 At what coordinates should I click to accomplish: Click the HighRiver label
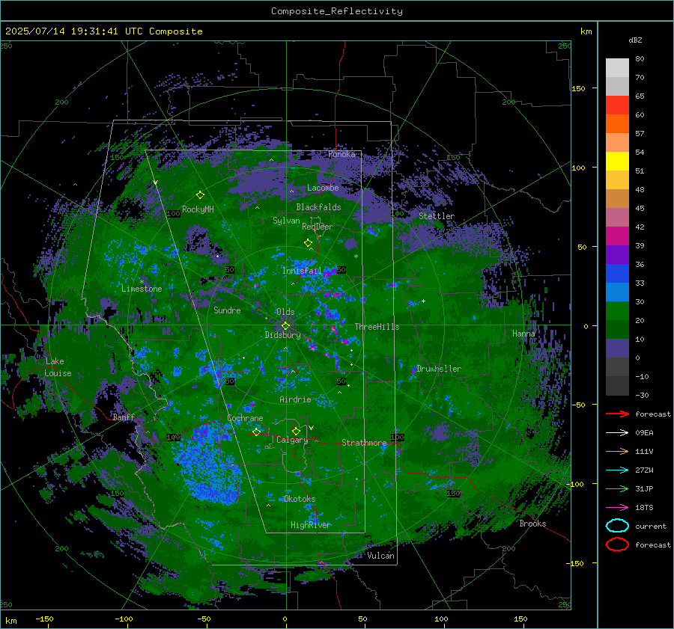click(310, 526)
